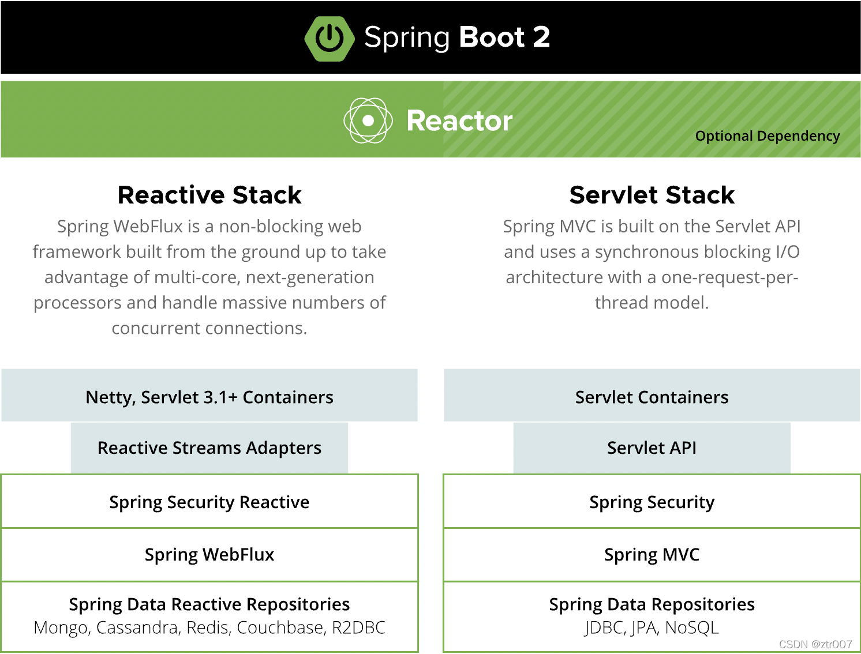Select the 'Netty, Servlet 3.1+ Containers' box

209,396
